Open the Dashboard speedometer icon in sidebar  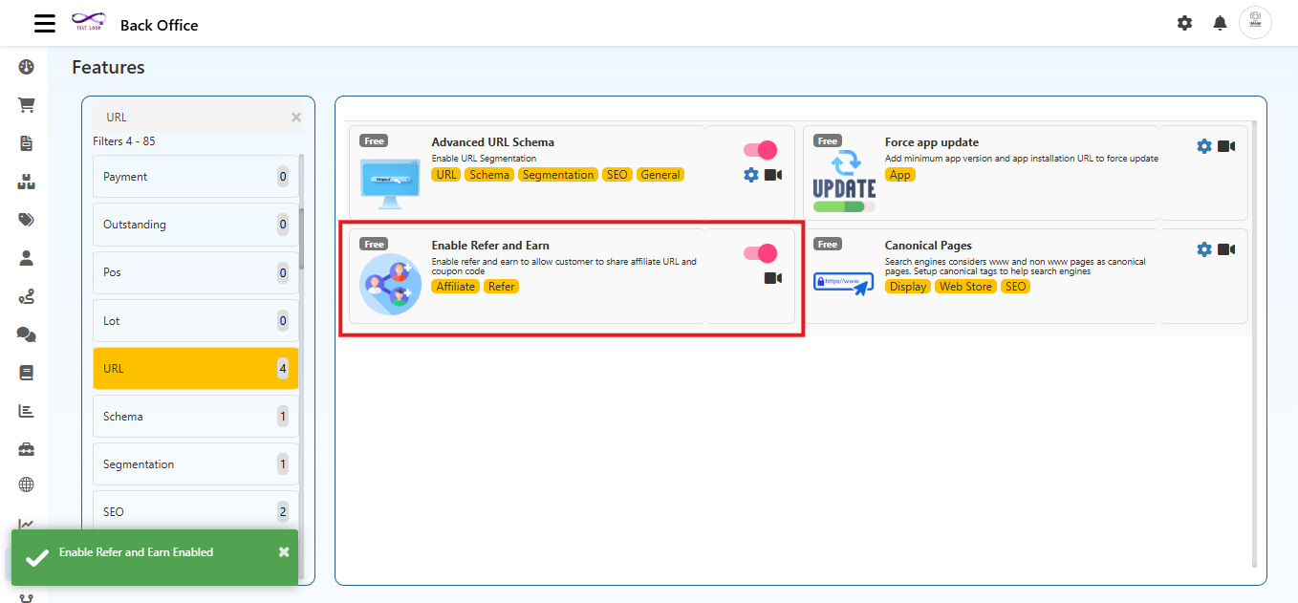tap(26, 67)
